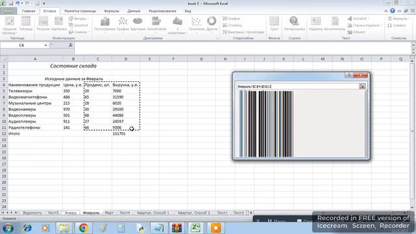The image size is (416, 234).
Task: Select row header 15
Action: pos(4,152)
